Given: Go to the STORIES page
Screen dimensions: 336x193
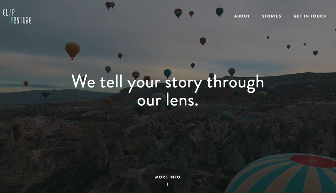Looking at the screenshot, I should pos(271,16).
